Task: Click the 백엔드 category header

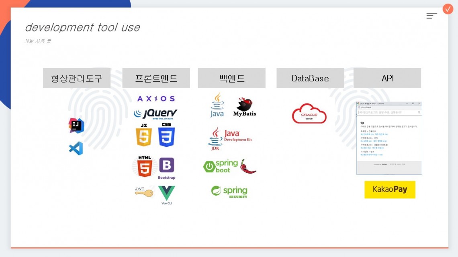Action: (232, 78)
